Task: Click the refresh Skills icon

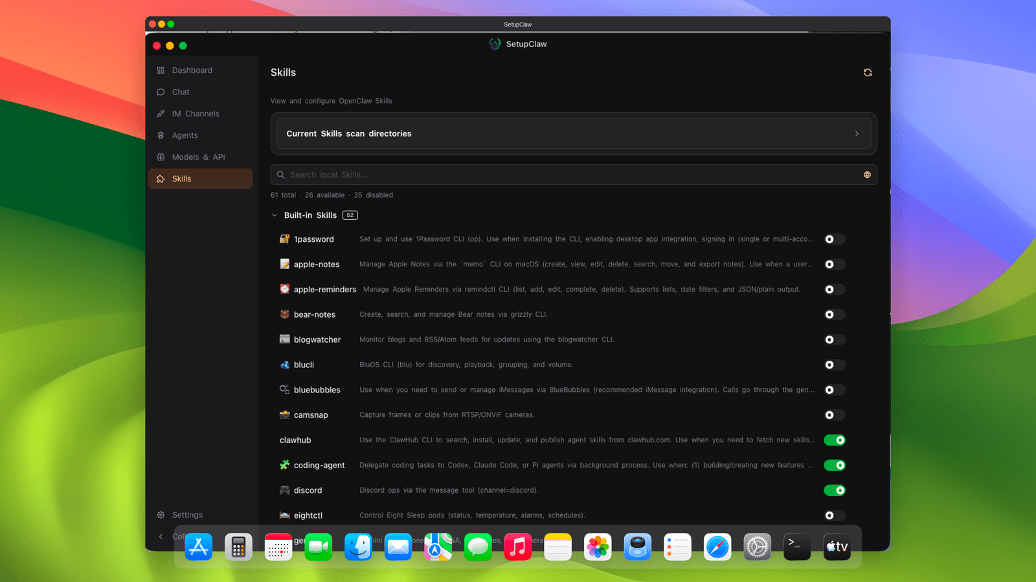Action: click(x=868, y=72)
